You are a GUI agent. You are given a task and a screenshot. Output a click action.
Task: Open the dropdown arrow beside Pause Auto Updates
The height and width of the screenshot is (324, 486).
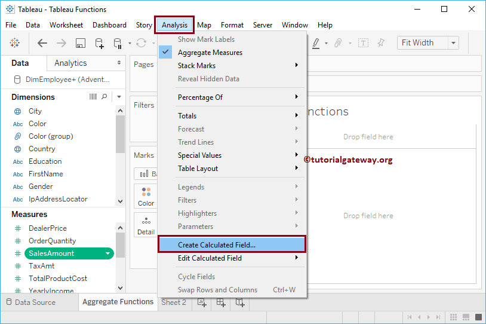point(130,44)
